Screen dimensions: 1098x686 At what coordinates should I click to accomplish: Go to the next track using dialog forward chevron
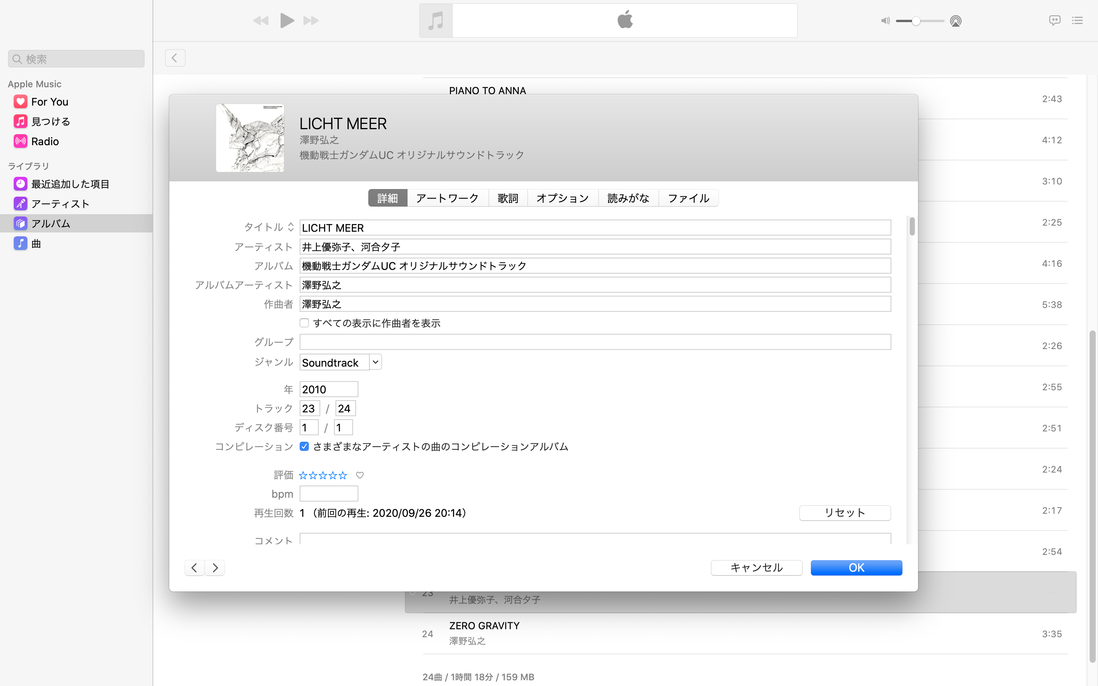click(x=215, y=567)
